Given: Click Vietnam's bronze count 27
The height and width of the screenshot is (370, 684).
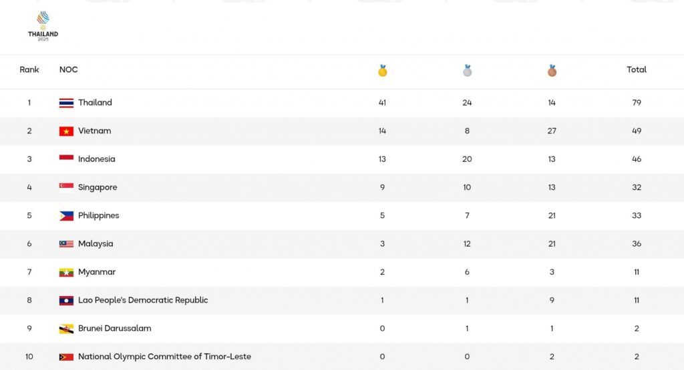Looking at the screenshot, I should [552, 131].
